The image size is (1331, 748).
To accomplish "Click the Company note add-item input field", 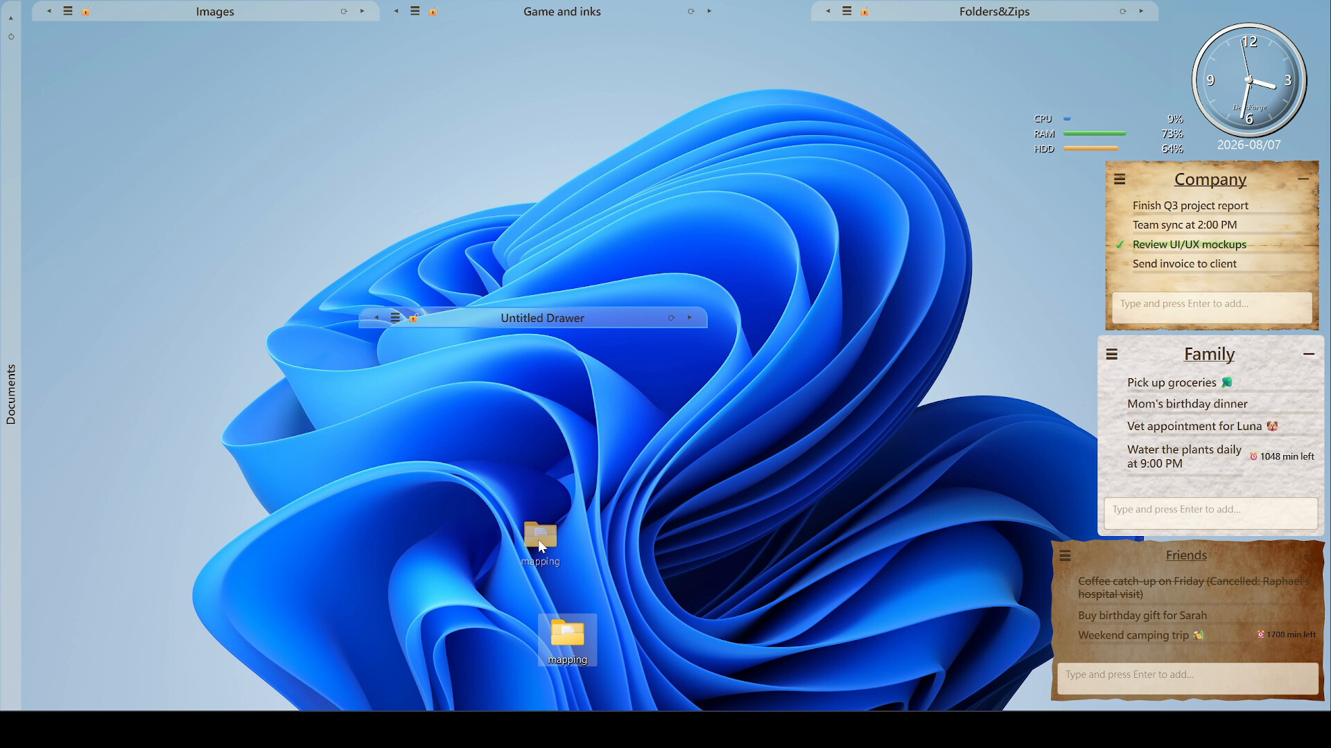I will [1212, 307].
